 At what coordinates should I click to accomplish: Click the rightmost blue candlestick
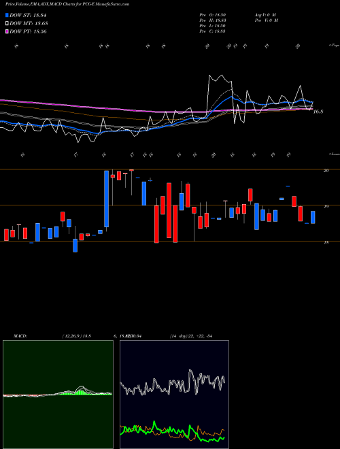tap(313, 217)
